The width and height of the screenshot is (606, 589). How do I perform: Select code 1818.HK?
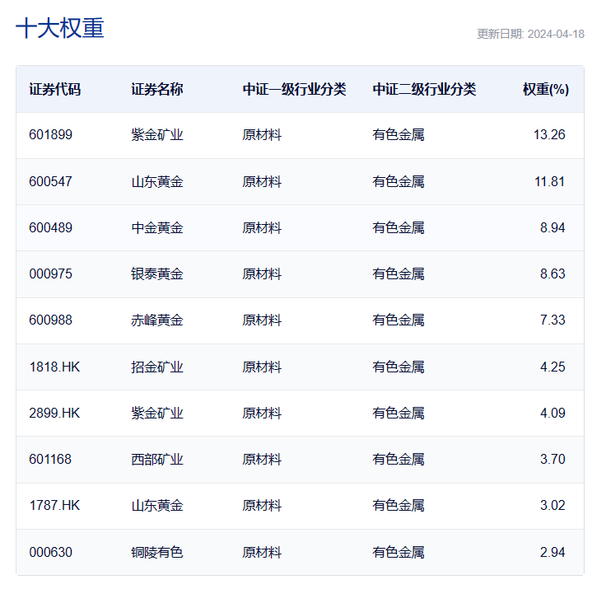click(54, 367)
